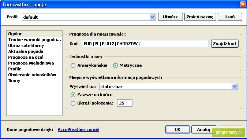Cancel with the Anuluj button
The width and height of the screenshot is (247, 139).
(x=203, y=129)
